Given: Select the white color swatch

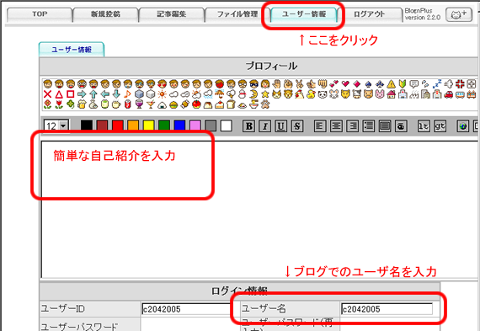Looking at the screenshot, I should coord(227,125).
